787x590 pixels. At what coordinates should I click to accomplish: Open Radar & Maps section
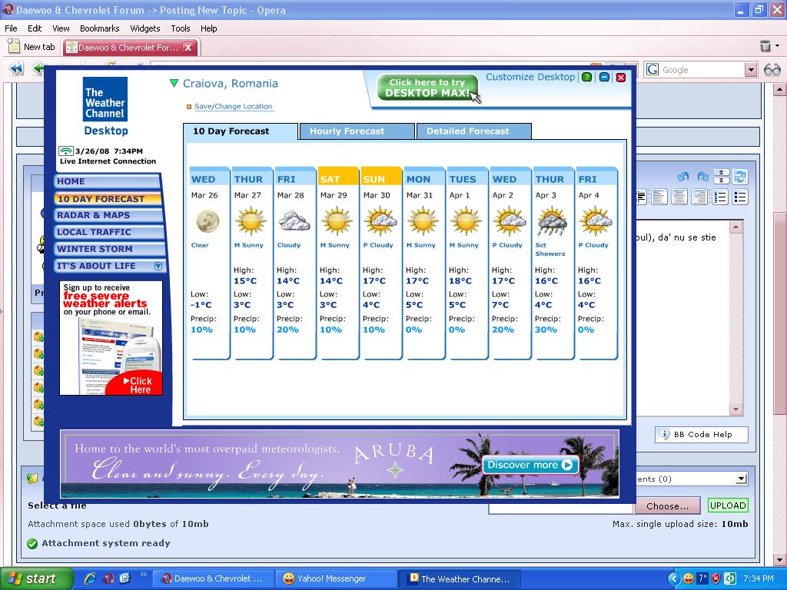[109, 215]
